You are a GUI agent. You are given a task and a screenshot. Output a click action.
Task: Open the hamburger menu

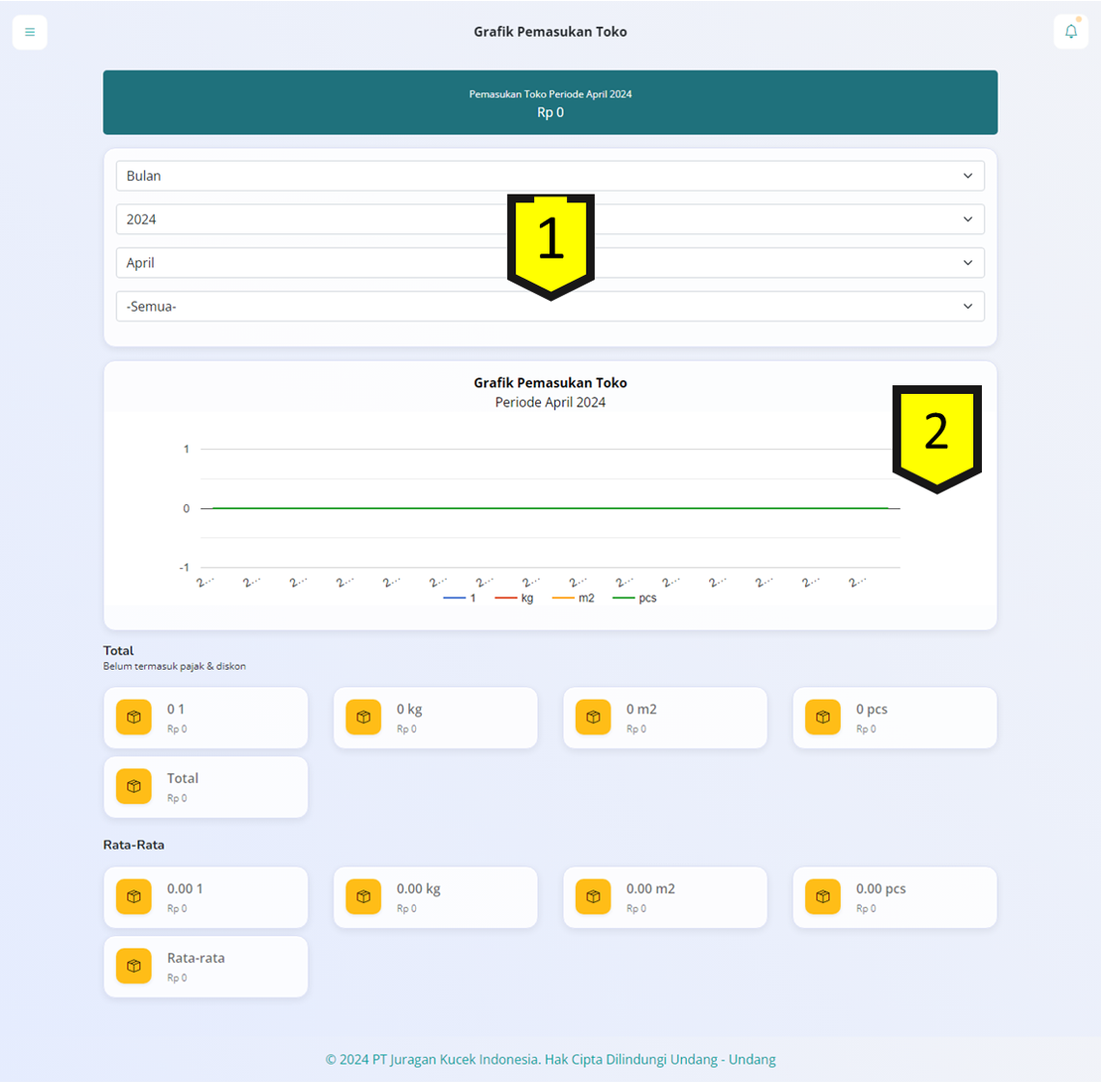[x=30, y=32]
